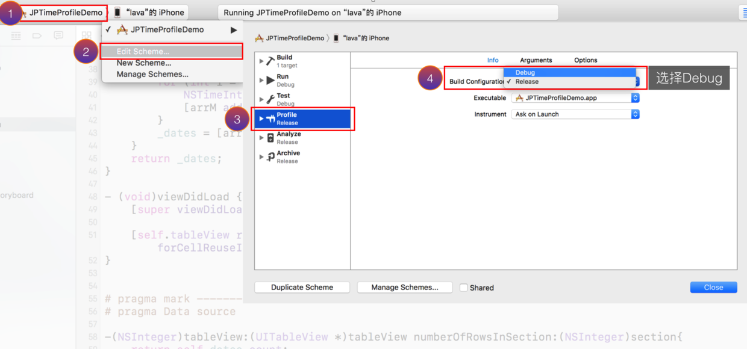Viewport: 747px width, 349px height.
Task: Switch to the Arguments tab
Action: 536,60
